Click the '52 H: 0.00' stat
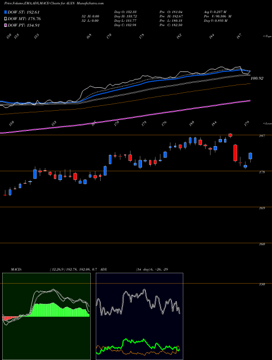Image resolution: width=272 pixels, height=360 pixels. click(x=90, y=16)
